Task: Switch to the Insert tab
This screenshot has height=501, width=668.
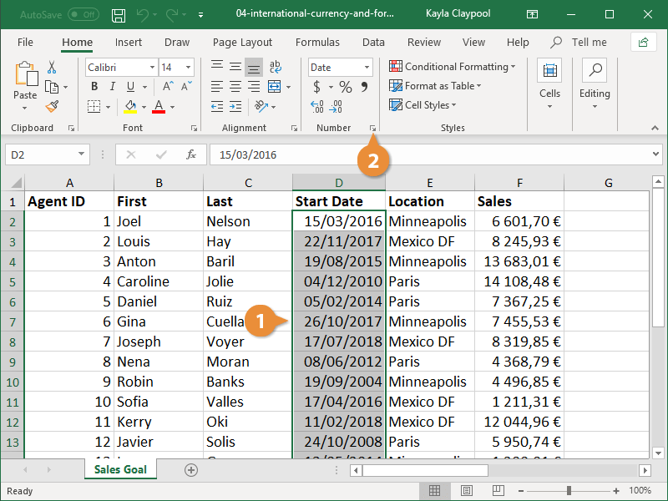Action: pos(129,43)
